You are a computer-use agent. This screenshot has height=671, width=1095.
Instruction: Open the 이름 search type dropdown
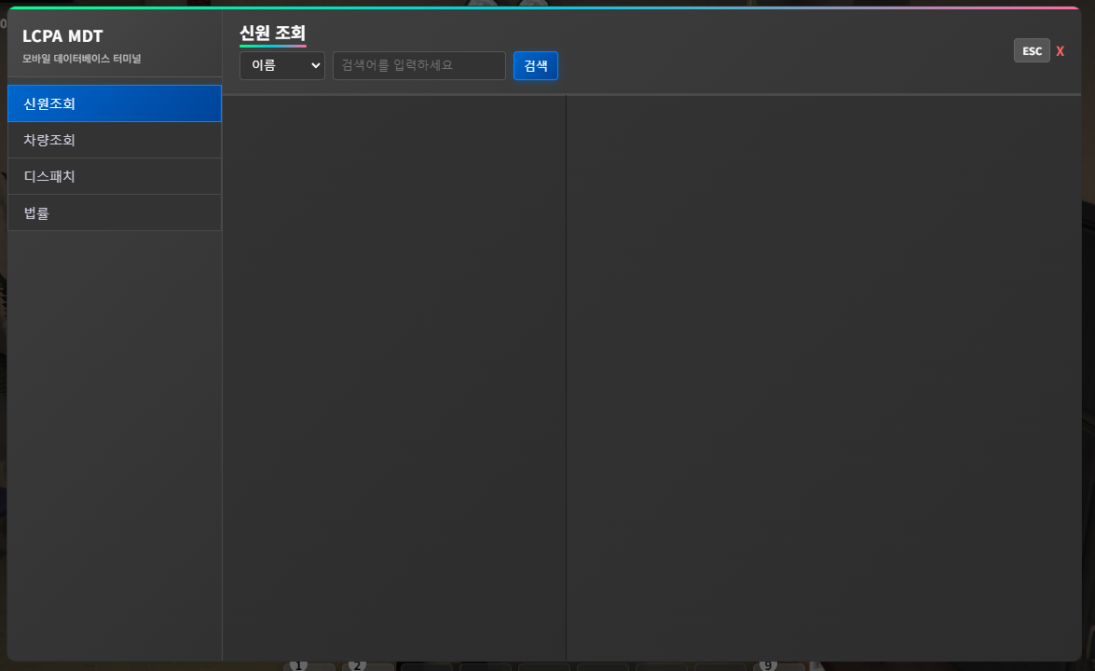pyautogui.click(x=281, y=65)
